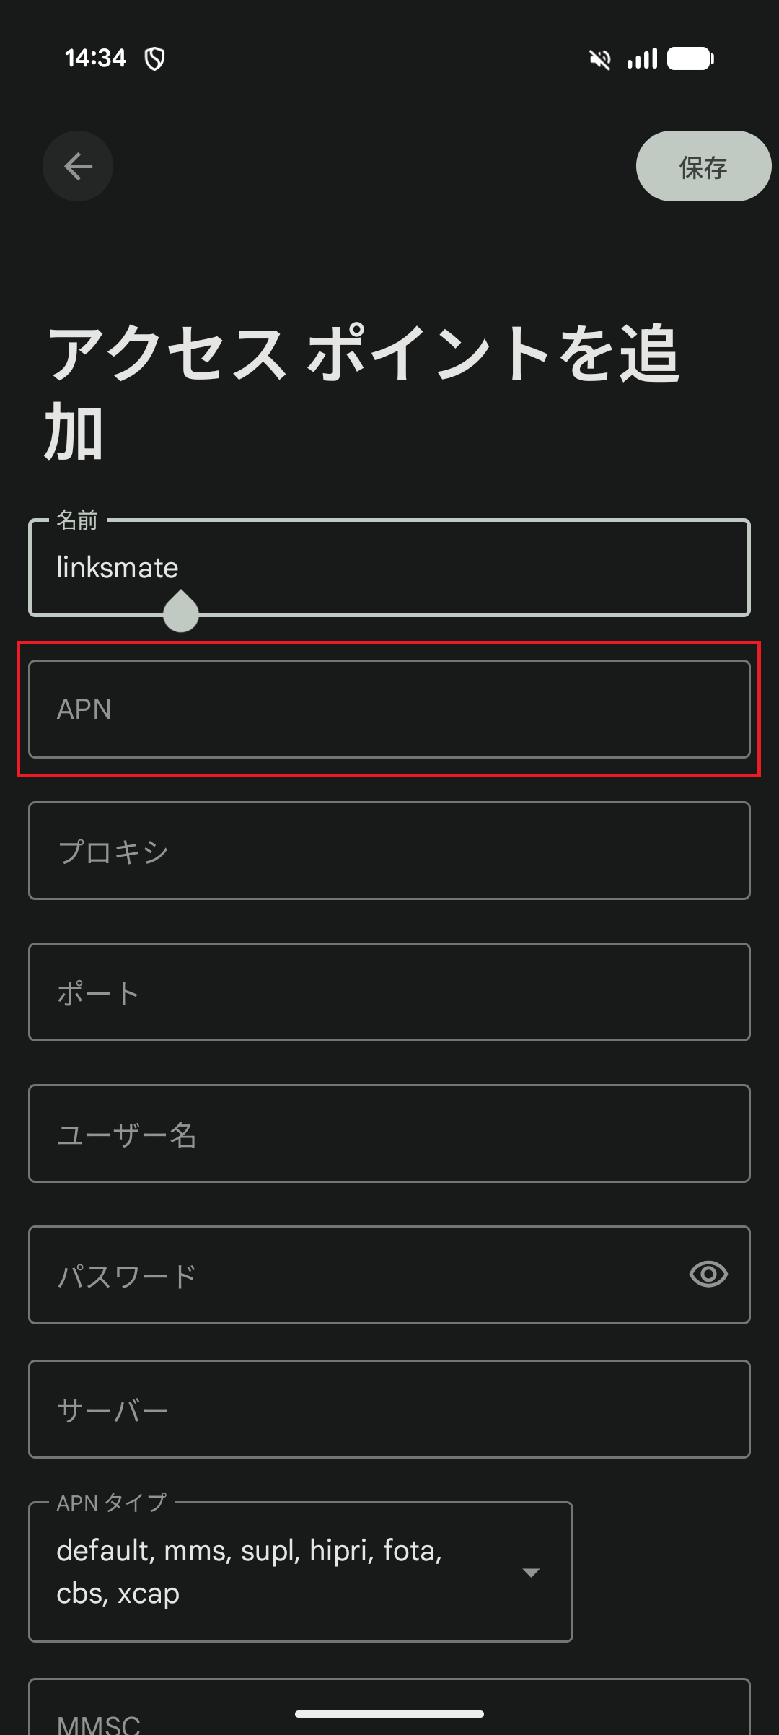Click the shield icon next to the clock
779x1735 pixels.
pyautogui.click(x=154, y=58)
